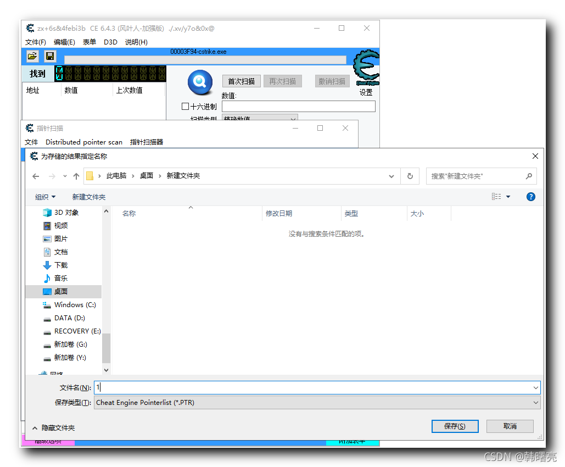Refresh the folder view
The width and height of the screenshot is (565, 467).
[410, 176]
